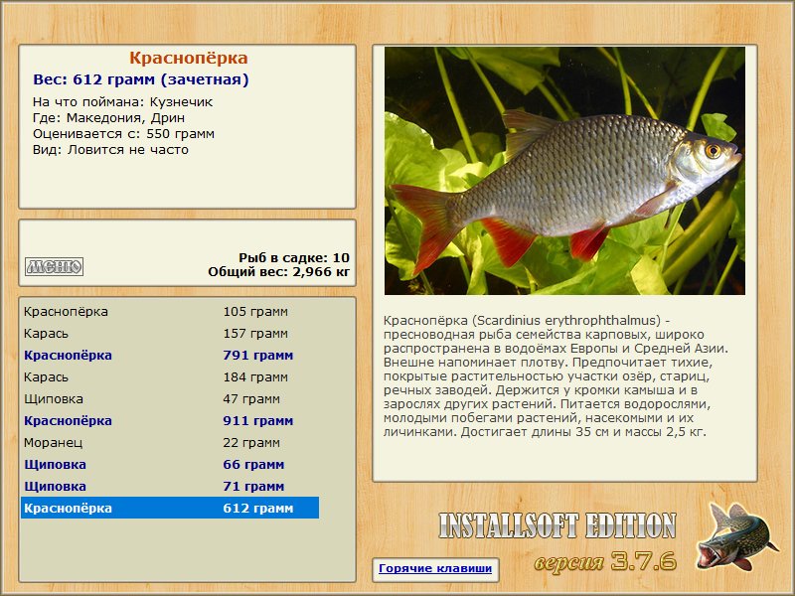Image resolution: width=795 pixels, height=596 pixels.
Task: Click the На что поймана: Кузнечик line
Action: tap(122, 102)
